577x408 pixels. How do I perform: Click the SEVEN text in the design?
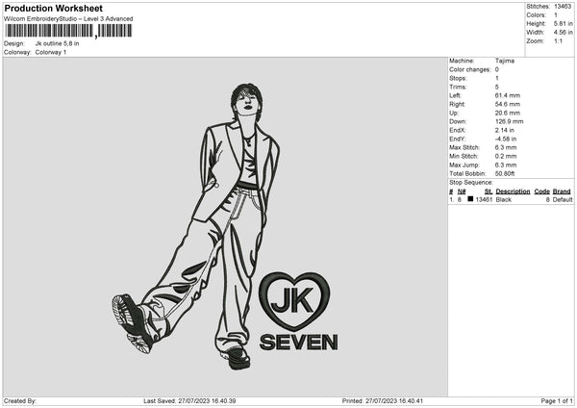(299, 342)
